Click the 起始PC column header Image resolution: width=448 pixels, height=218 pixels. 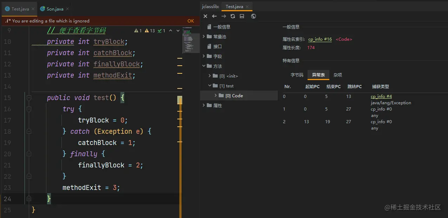click(x=312, y=86)
